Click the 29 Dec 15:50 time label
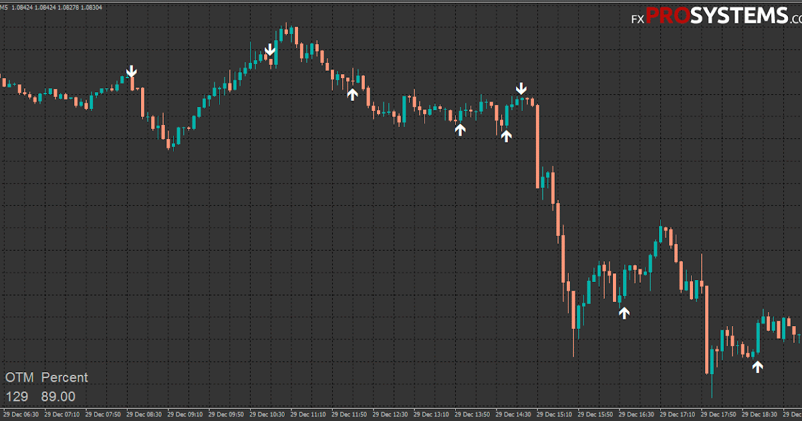Image resolution: width=802 pixels, height=421 pixels. pyautogui.click(x=595, y=415)
